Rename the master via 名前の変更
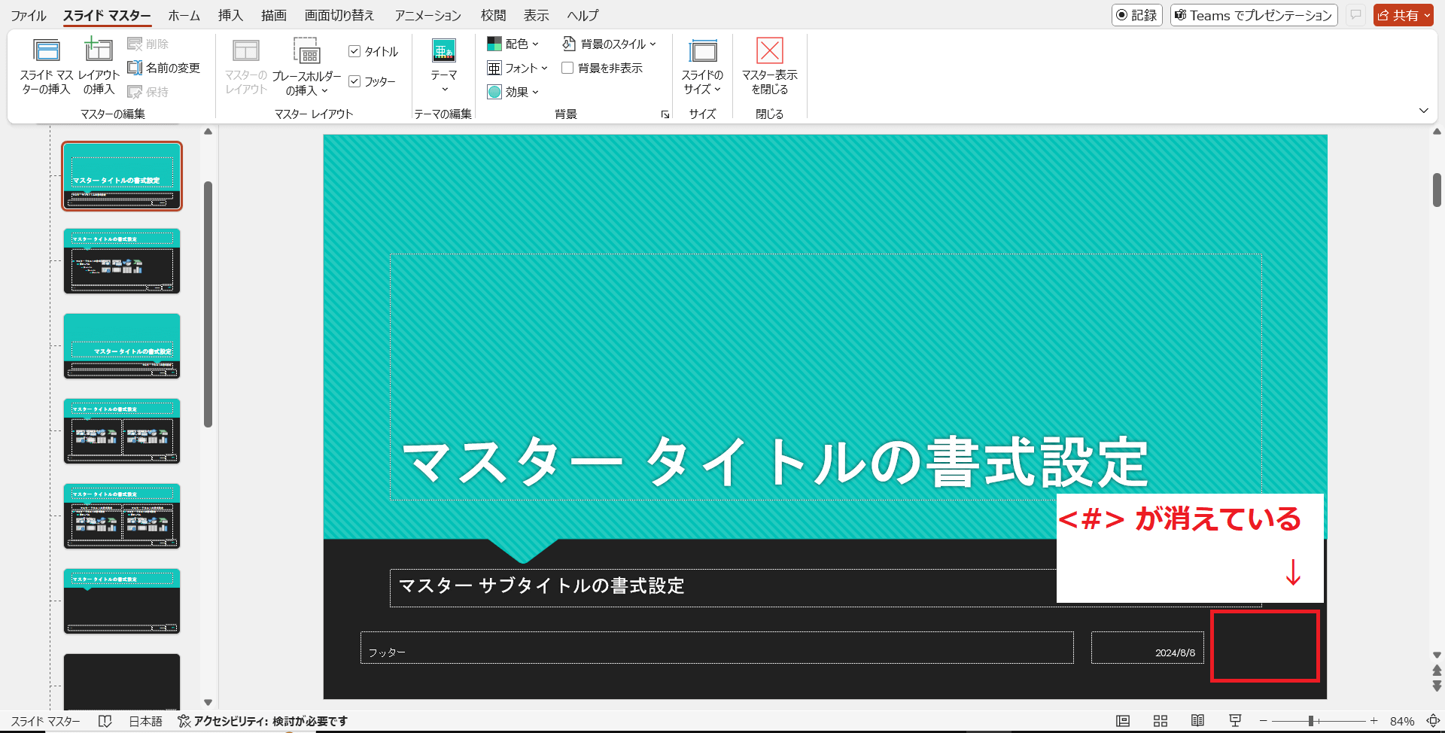This screenshot has width=1445, height=733. pyautogui.click(x=164, y=68)
